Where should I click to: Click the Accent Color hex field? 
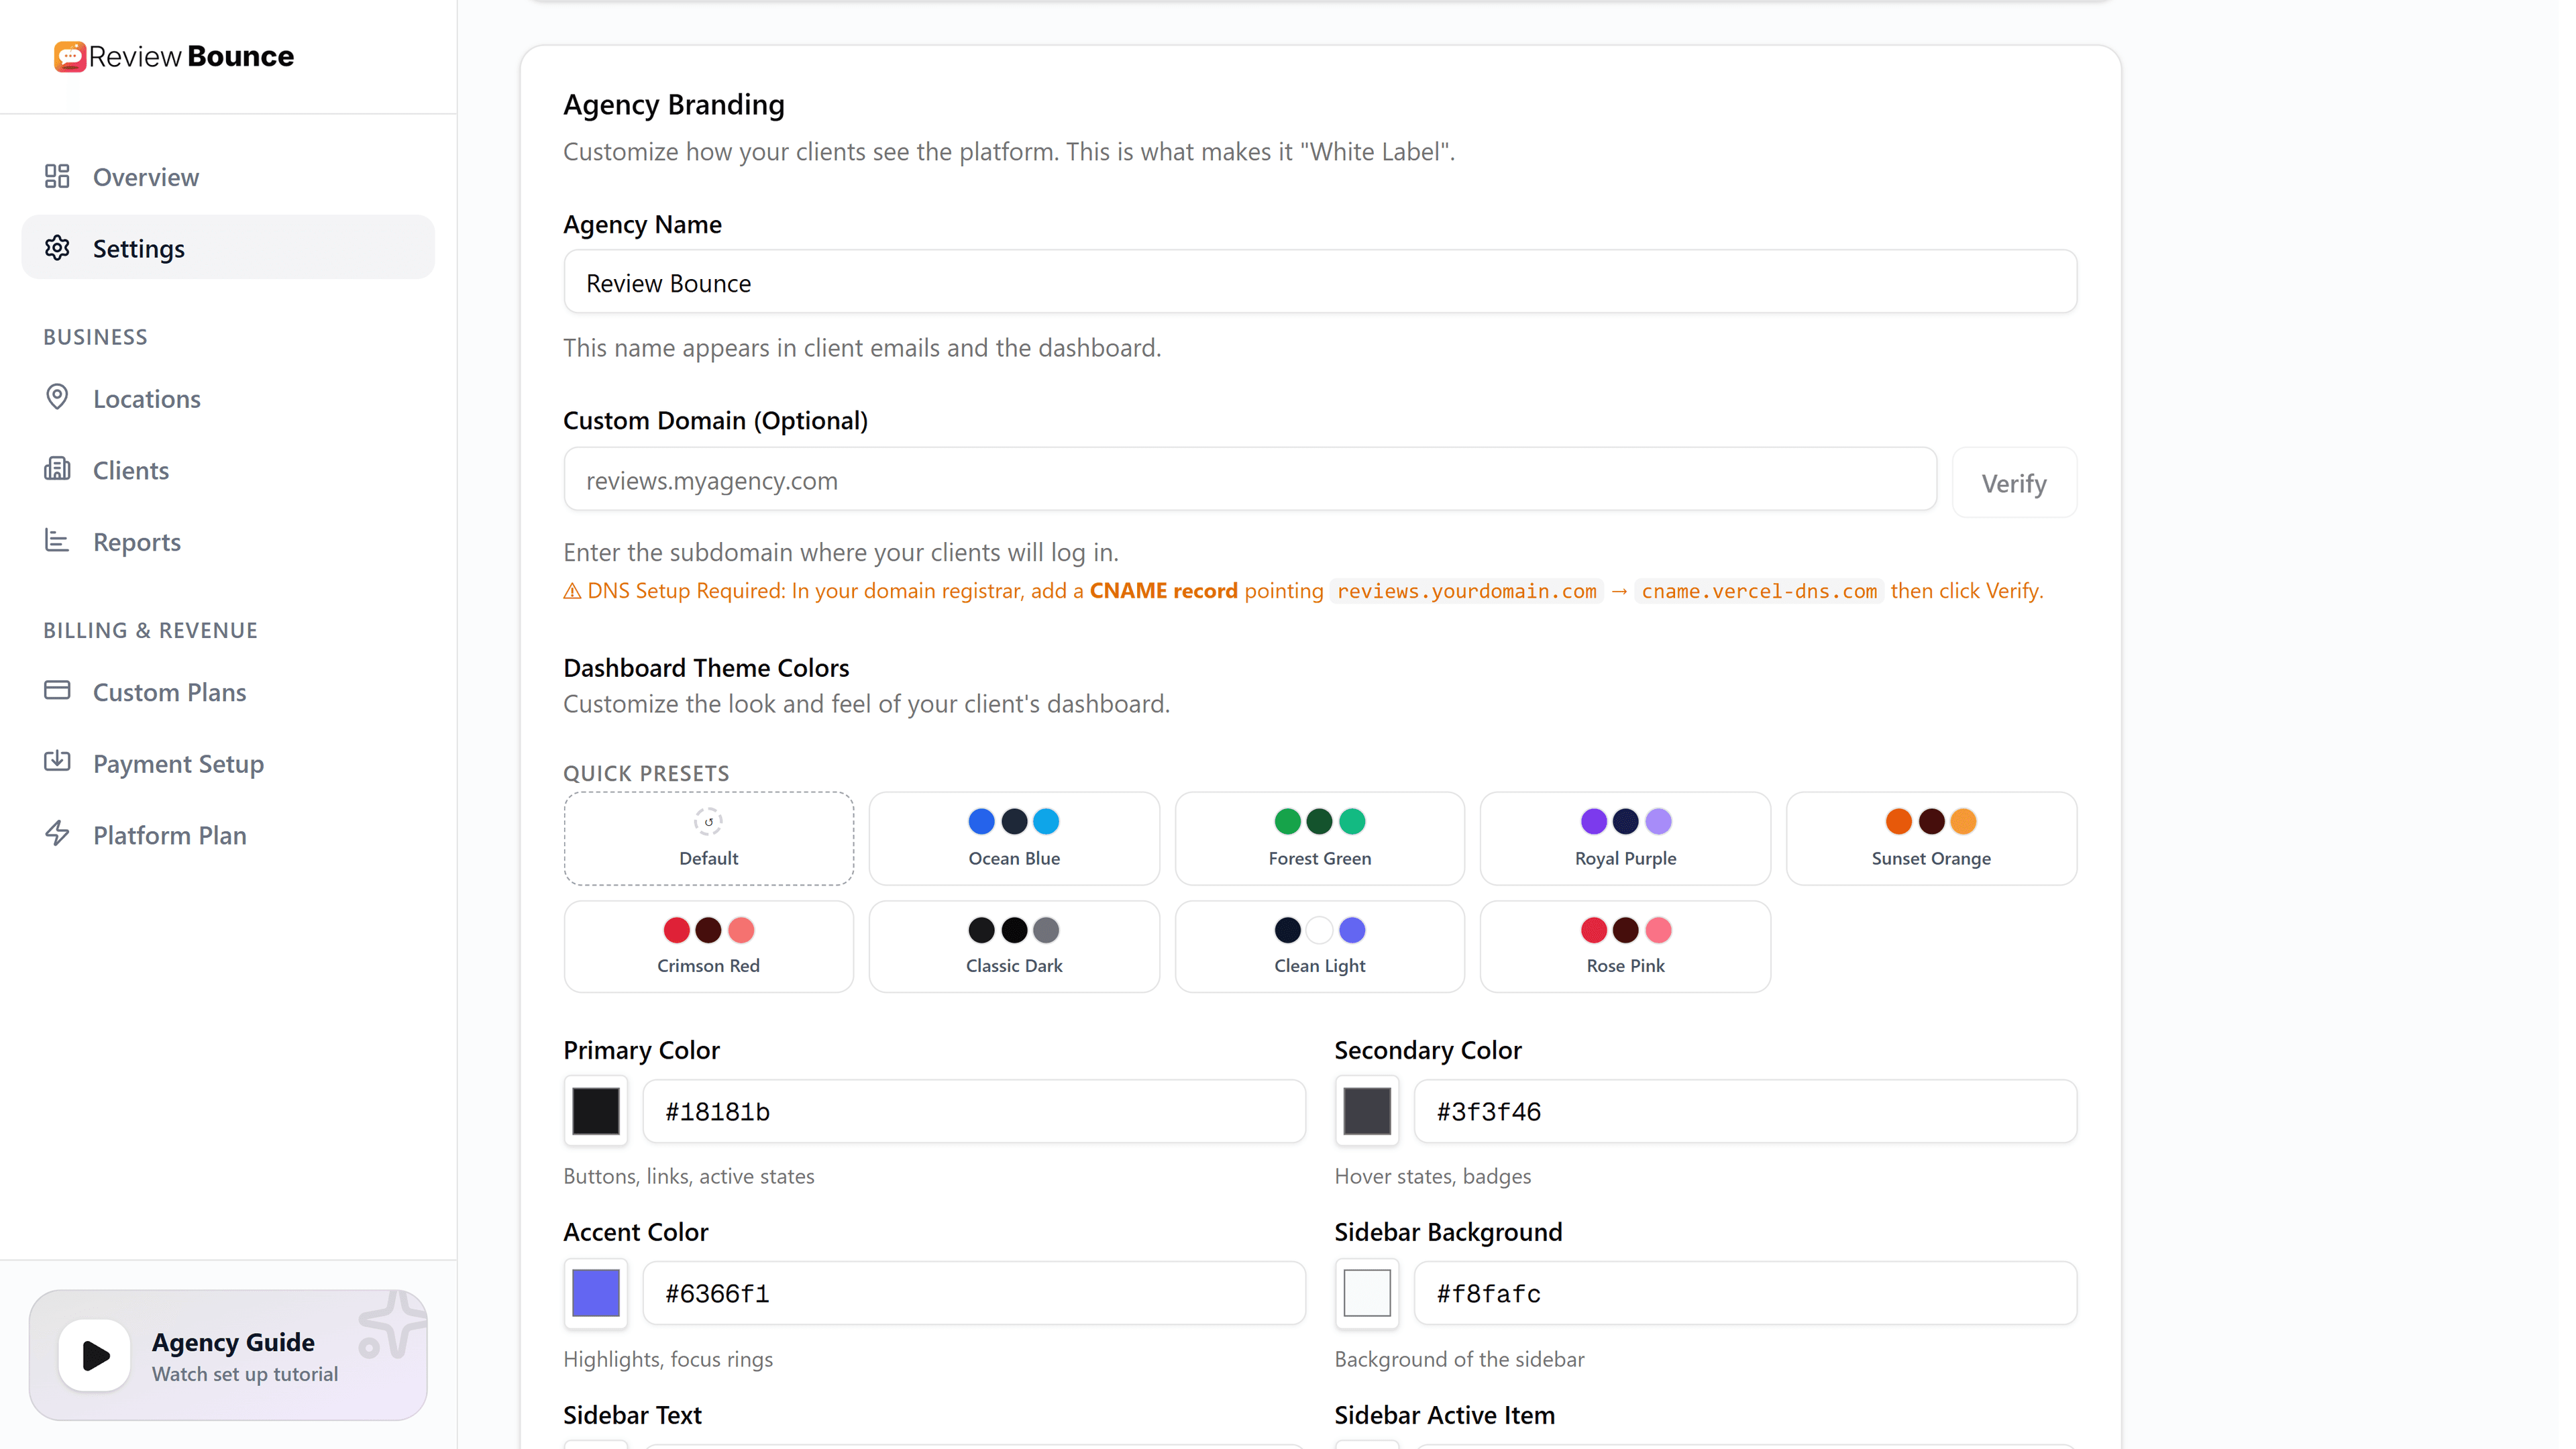[974, 1293]
